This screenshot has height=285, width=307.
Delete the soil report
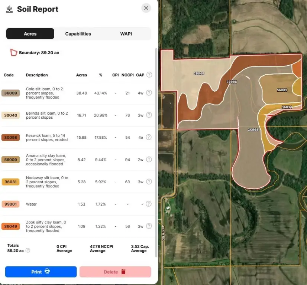[x=115, y=272]
